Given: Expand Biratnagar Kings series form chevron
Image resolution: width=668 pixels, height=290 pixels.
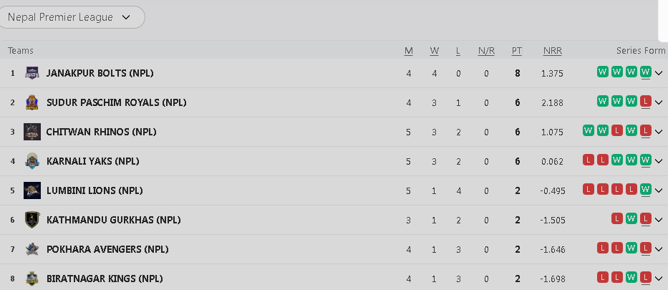Looking at the screenshot, I should [659, 279].
